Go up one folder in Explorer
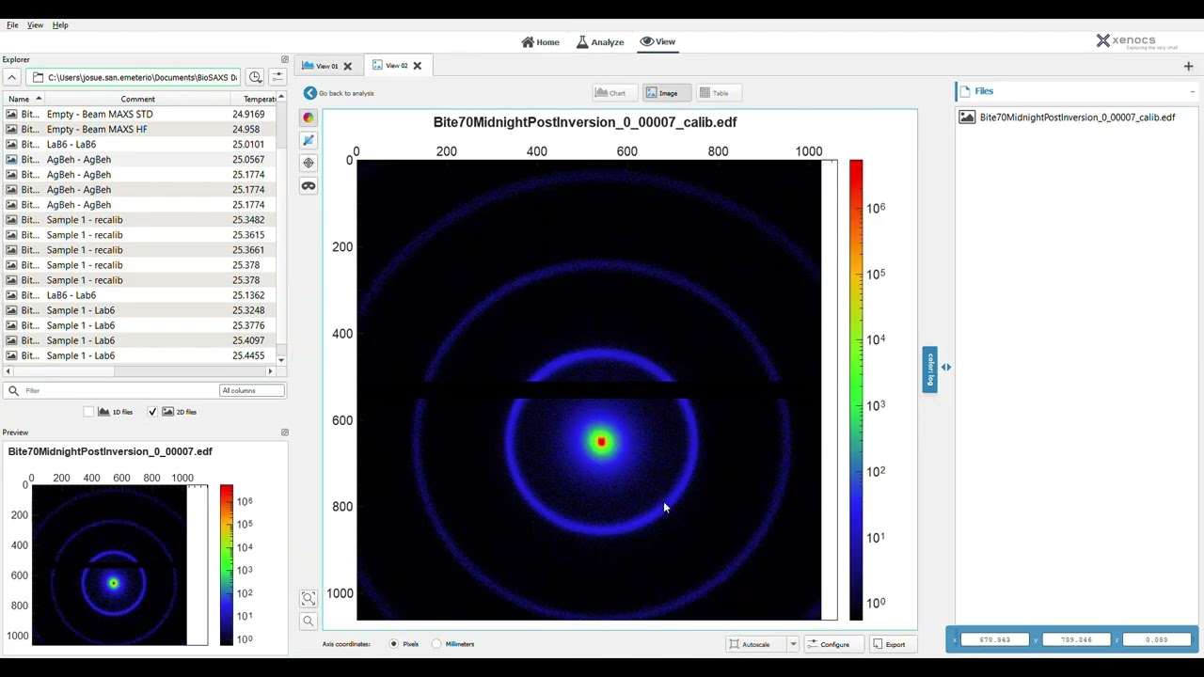Screen dimensions: 1204x677 point(11,77)
